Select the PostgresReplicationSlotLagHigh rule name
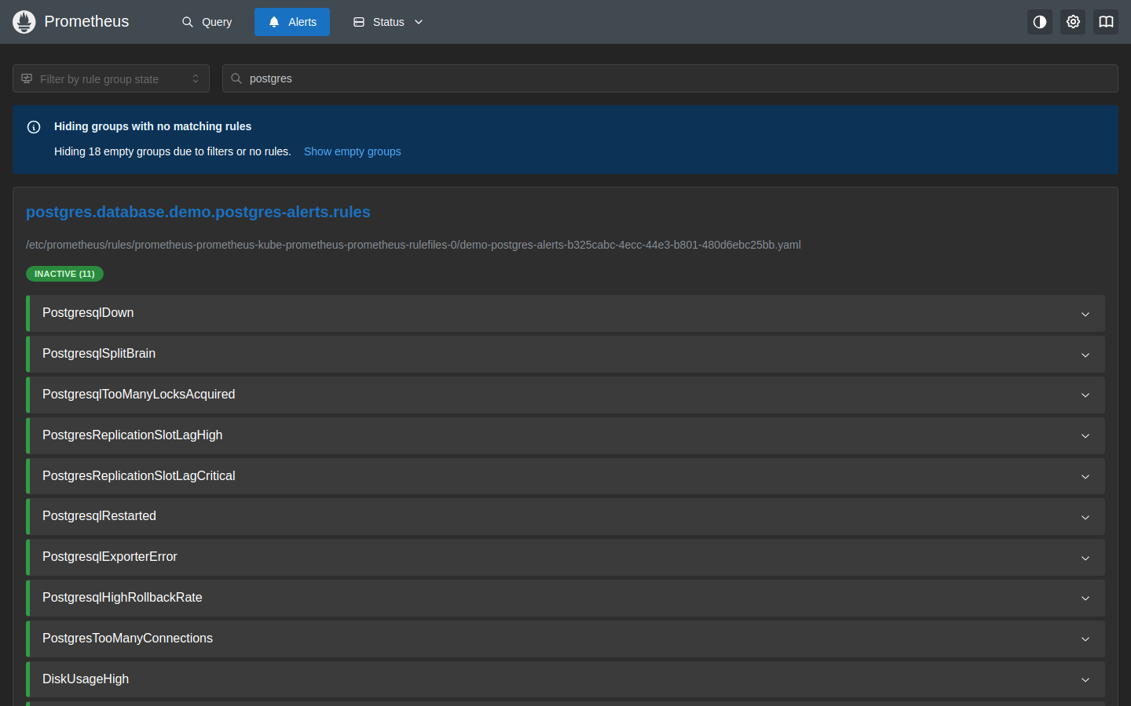Screen dimensions: 1131x706 (132, 435)
